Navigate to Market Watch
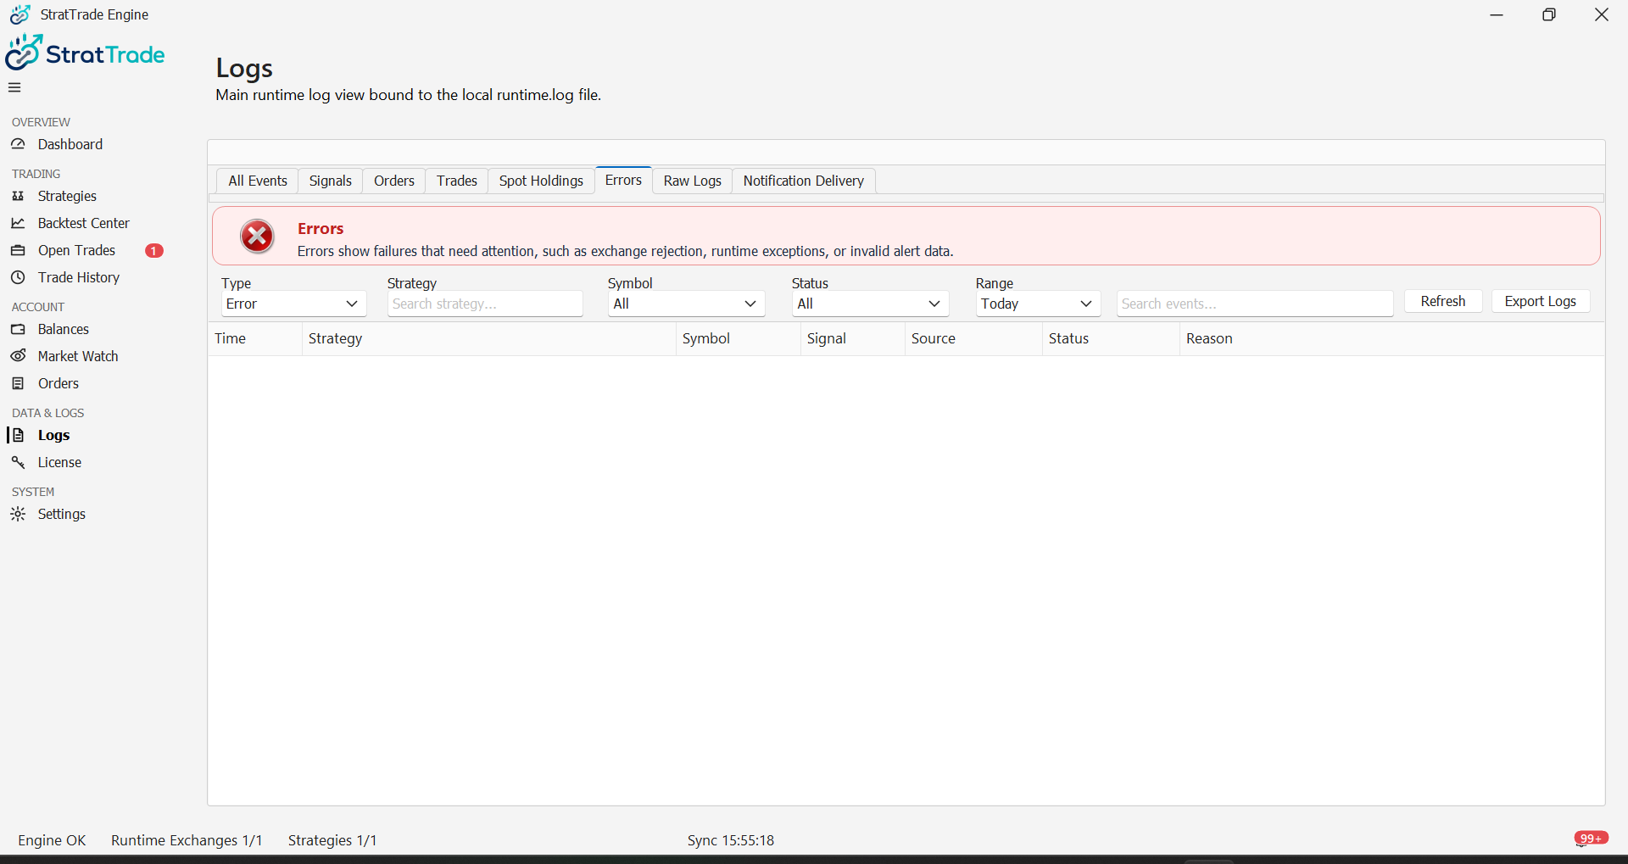 [x=78, y=356]
